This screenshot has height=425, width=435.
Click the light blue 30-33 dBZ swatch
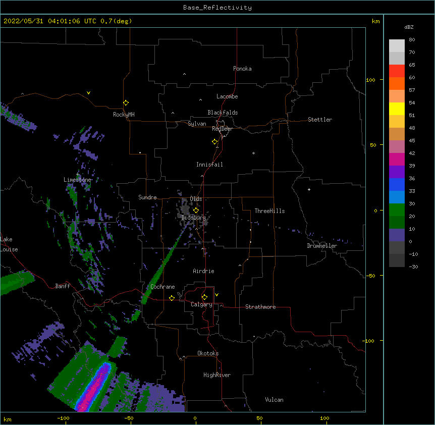coord(397,197)
